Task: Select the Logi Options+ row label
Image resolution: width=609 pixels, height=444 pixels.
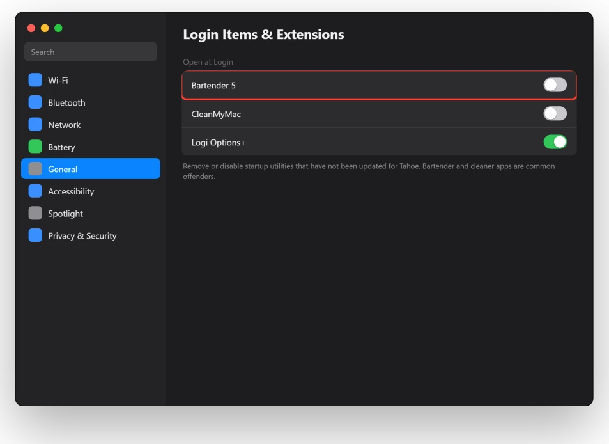Action: (219, 143)
